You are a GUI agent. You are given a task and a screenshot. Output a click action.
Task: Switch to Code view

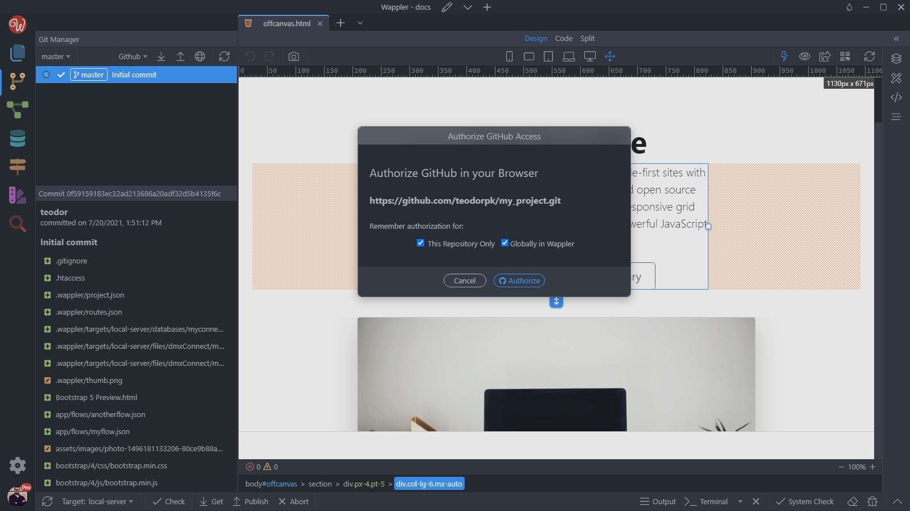pos(564,38)
